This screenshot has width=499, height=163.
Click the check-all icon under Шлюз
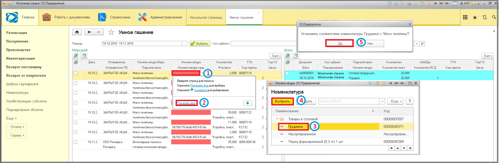coord(287,56)
